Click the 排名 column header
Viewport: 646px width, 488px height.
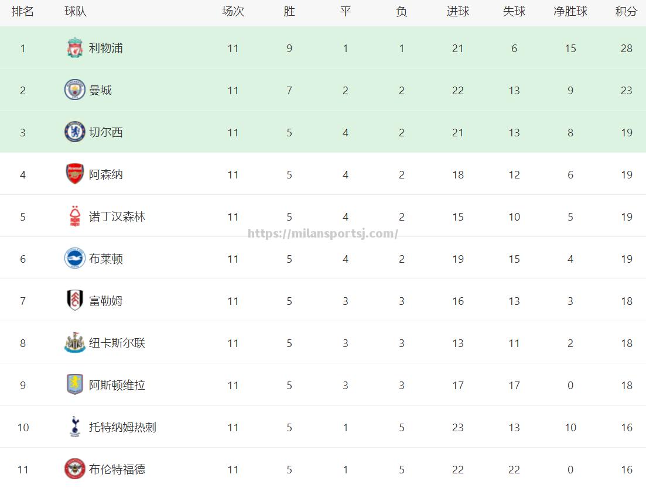click(x=23, y=12)
